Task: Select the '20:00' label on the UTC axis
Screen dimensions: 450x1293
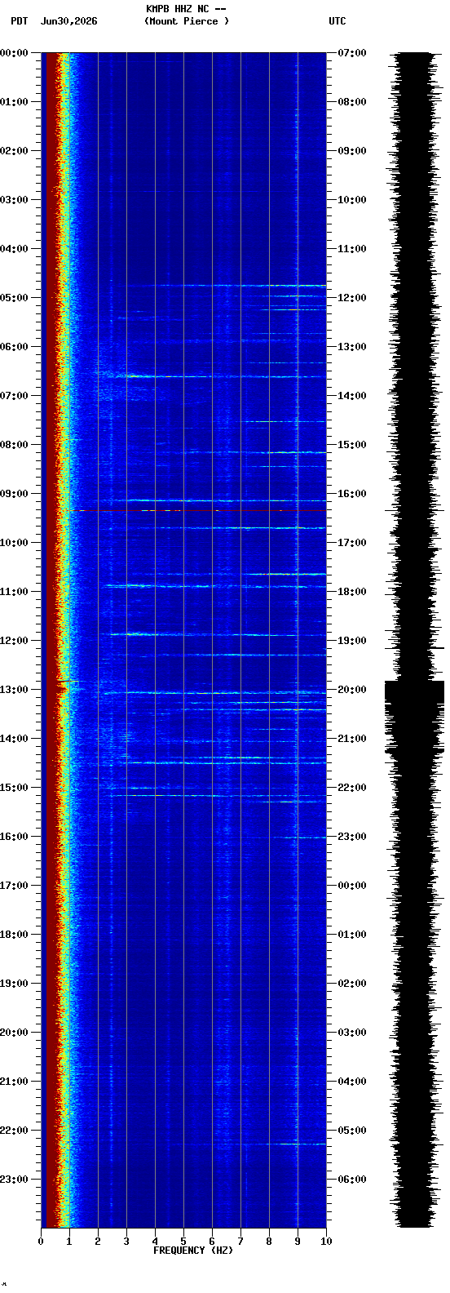Action: click(x=351, y=690)
